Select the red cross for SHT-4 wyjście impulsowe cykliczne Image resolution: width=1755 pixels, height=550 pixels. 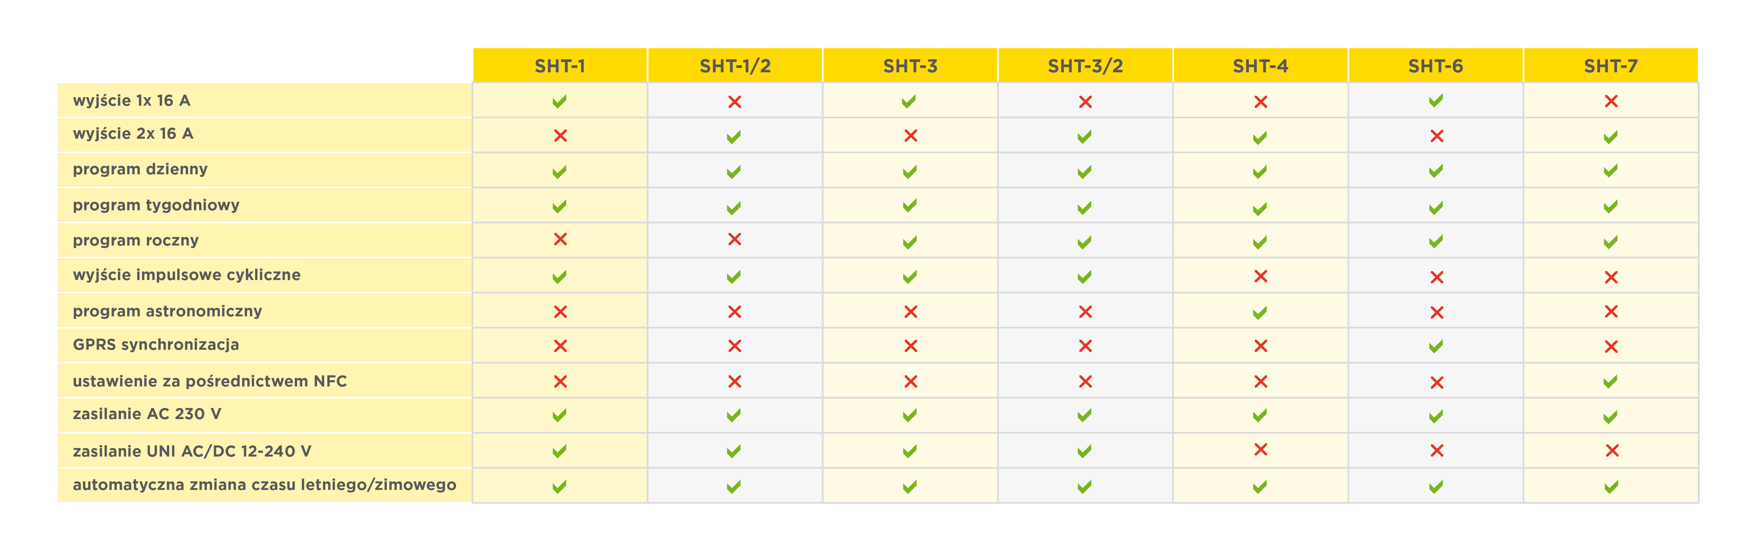(1260, 276)
